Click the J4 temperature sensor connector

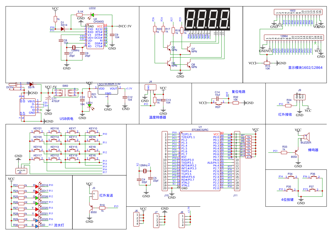149,87
